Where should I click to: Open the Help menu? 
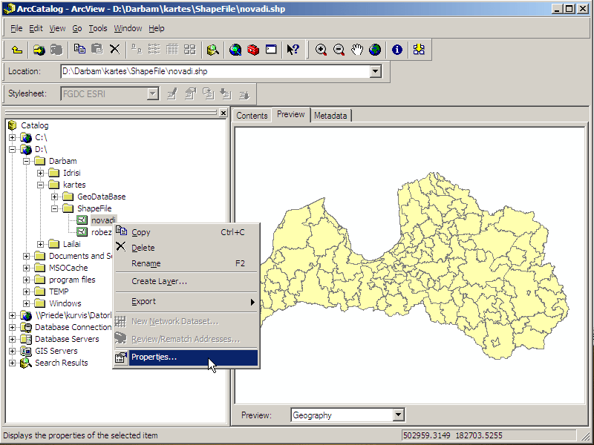(157, 28)
